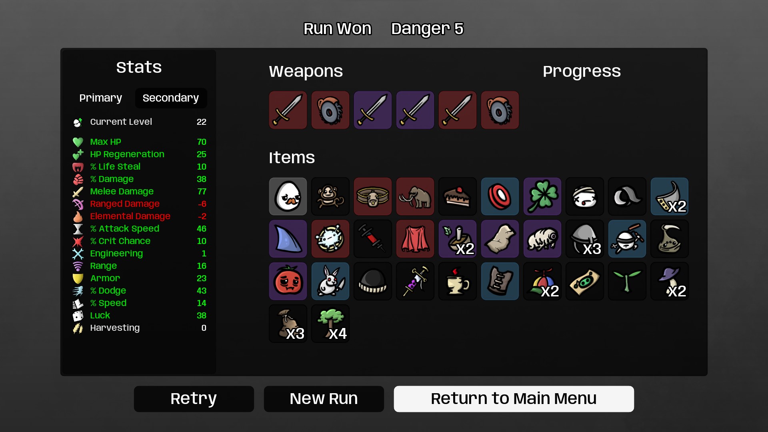Screen dimensions: 768x432
Task: Select the tree item with x4 count
Action: (x=330, y=324)
